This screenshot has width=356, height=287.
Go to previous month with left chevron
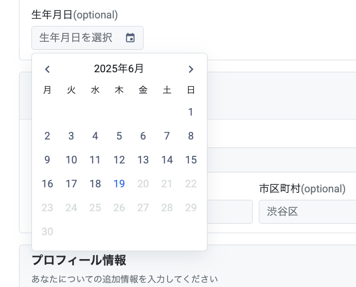coord(47,69)
